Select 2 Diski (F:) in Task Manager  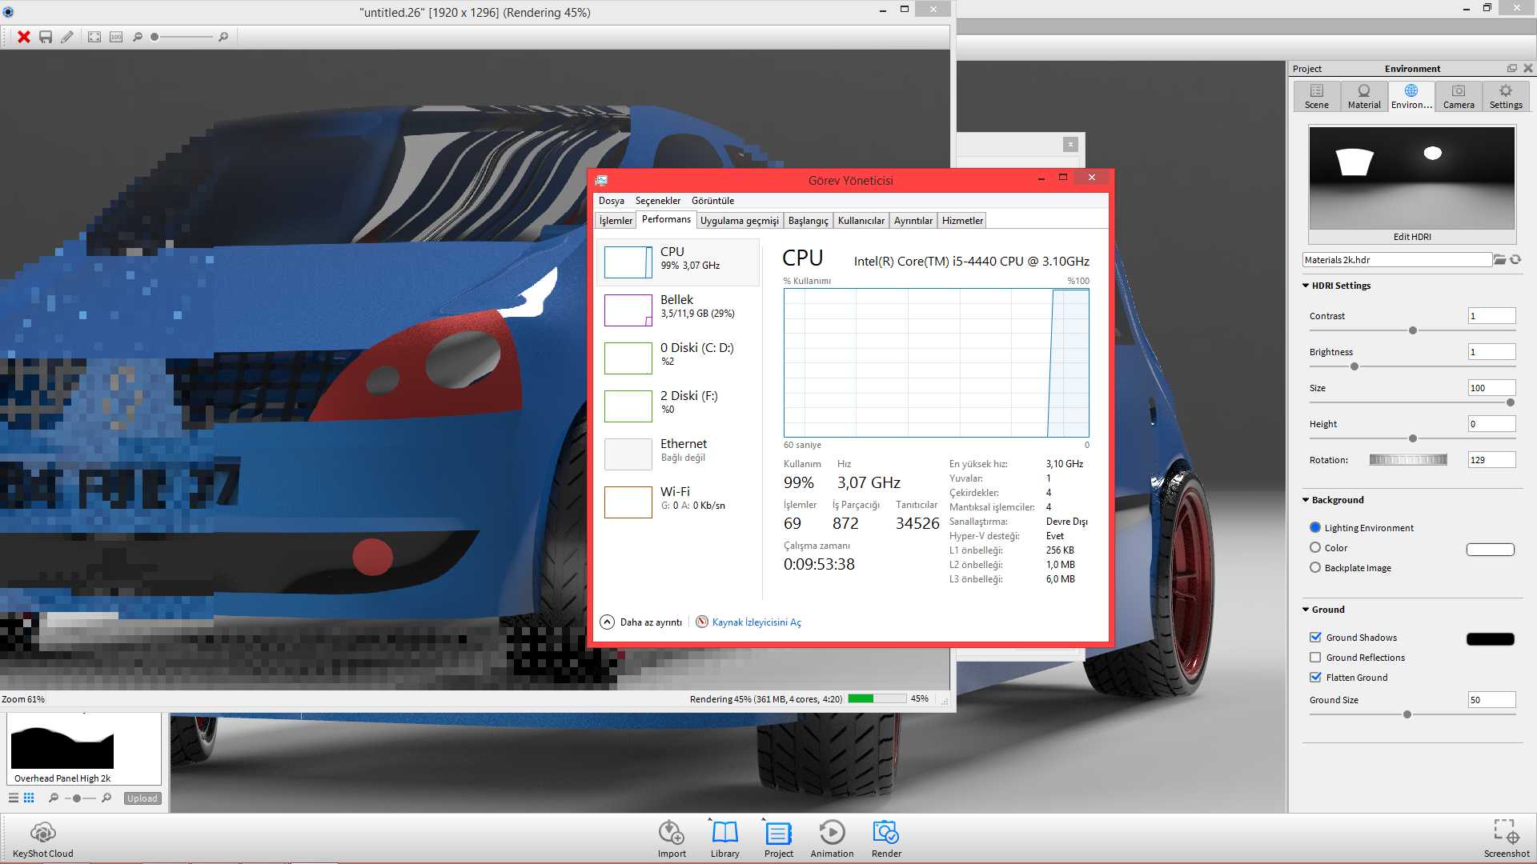pos(678,406)
